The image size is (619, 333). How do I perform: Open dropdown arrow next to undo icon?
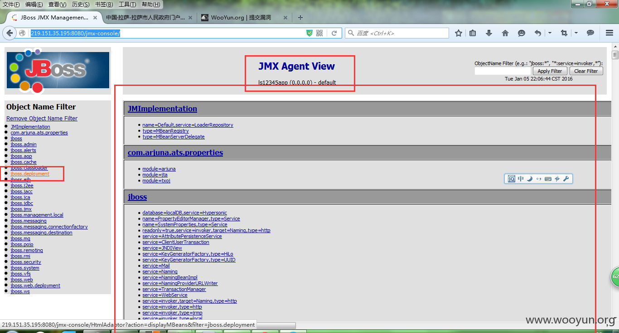pos(550,33)
